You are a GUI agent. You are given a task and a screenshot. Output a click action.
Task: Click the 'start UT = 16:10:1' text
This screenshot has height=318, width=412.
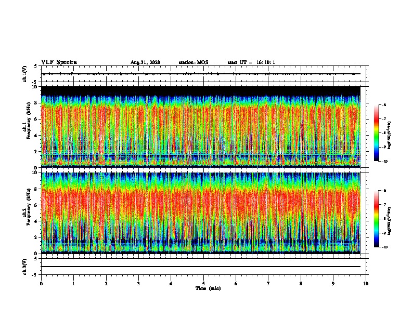pos(251,62)
